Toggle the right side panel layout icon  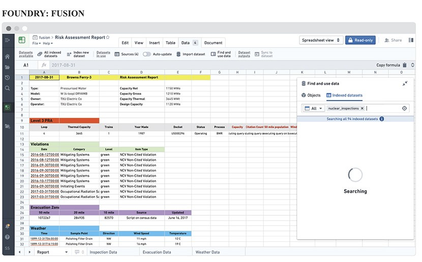[x=411, y=40]
